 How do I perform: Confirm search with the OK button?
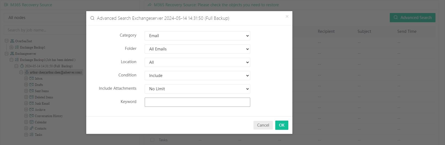click(x=282, y=125)
